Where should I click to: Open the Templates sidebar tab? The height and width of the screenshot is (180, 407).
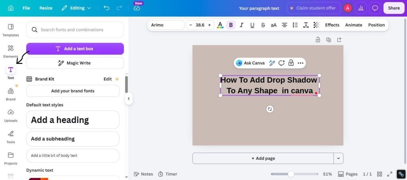11,30
